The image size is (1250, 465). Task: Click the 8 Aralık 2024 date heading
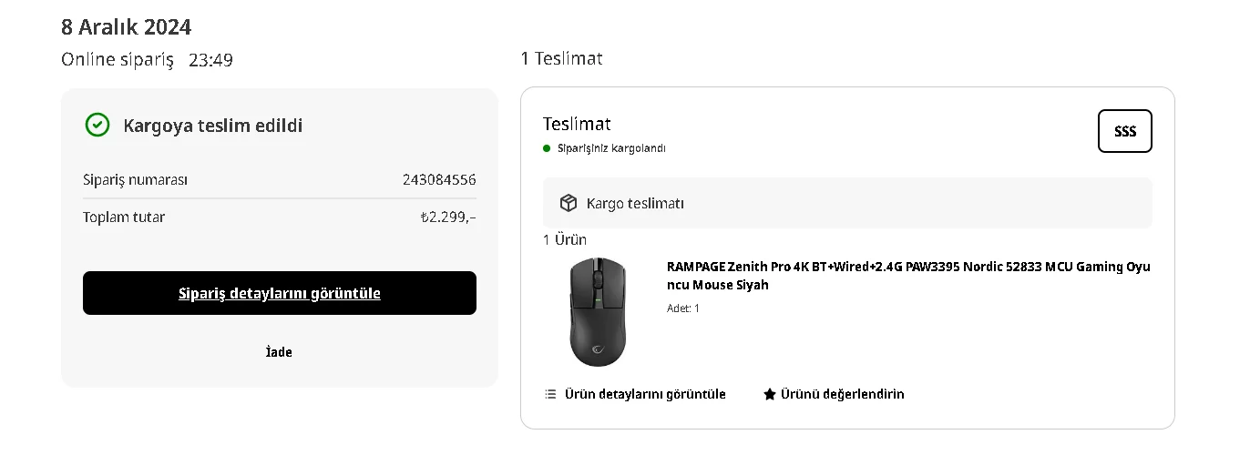pyautogui.click(x=127, y=27)
